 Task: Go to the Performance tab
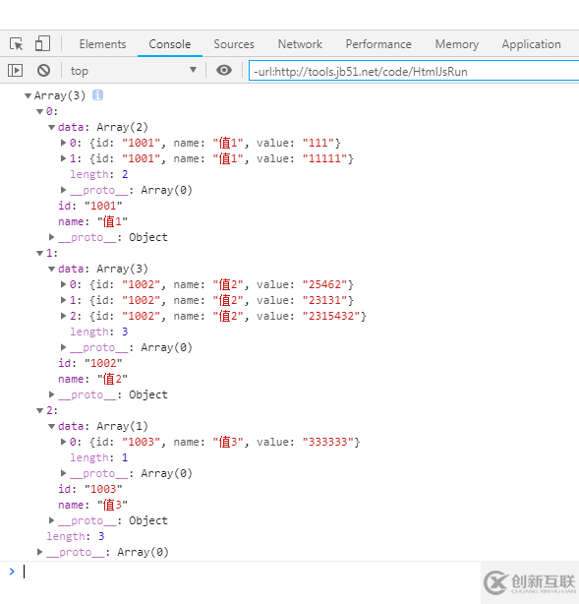pyautogui.click(x=378, y=44)
